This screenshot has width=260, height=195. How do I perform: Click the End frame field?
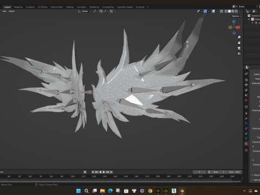pyautogui.click(x=235, y=172)
